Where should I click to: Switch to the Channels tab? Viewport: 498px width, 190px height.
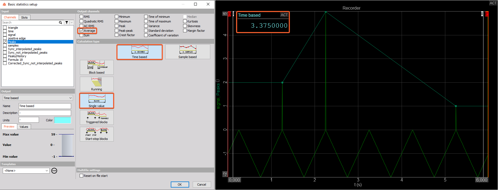tap(10, 17)
